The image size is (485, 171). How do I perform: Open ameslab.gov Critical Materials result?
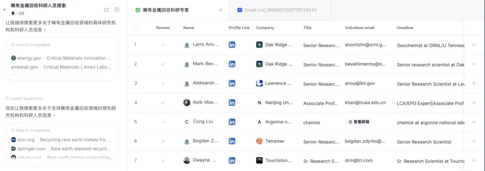point(61,67)
